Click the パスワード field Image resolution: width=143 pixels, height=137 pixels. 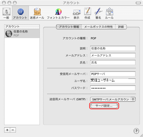click(113, 88)
